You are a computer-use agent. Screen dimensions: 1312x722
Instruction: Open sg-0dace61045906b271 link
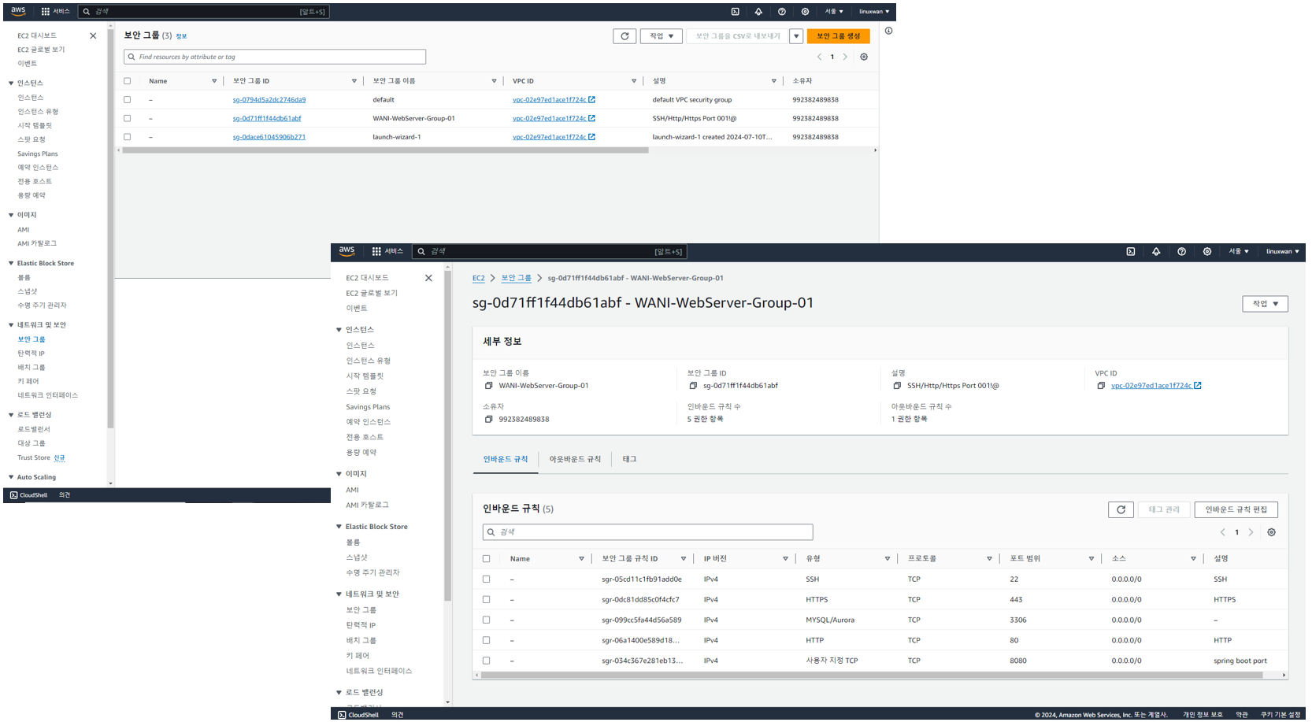pos(269,137)
